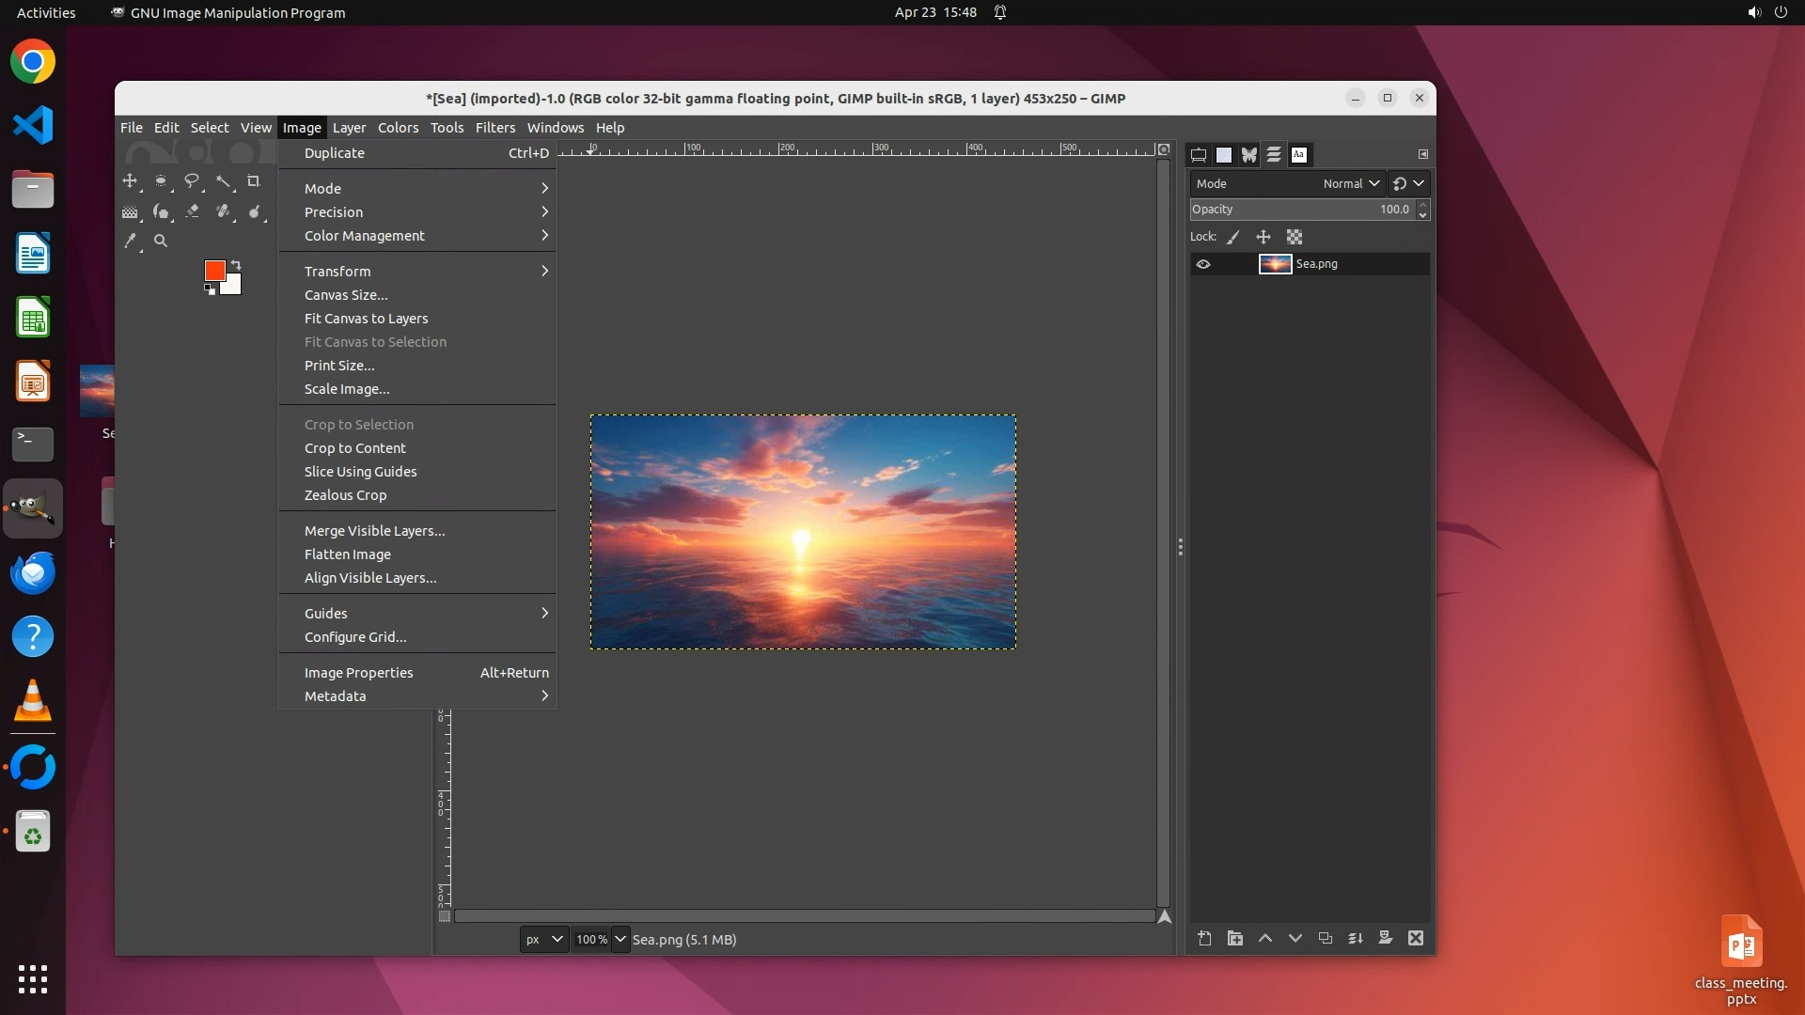
Task: Hide the Sea.png layer with the eye icon
Action: 1203,264
